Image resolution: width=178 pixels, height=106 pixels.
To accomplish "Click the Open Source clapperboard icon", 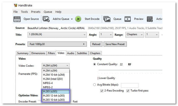I will (x=17, y=19).
